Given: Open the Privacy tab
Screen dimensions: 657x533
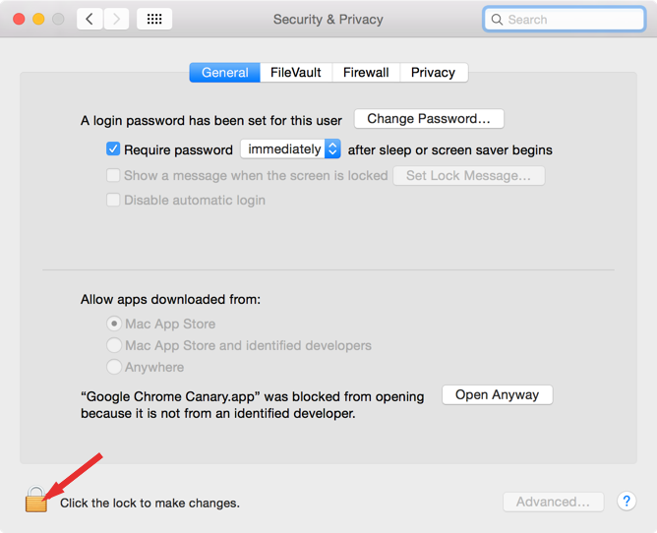Looking at the screenshot, I should click(x=434, y=73).
